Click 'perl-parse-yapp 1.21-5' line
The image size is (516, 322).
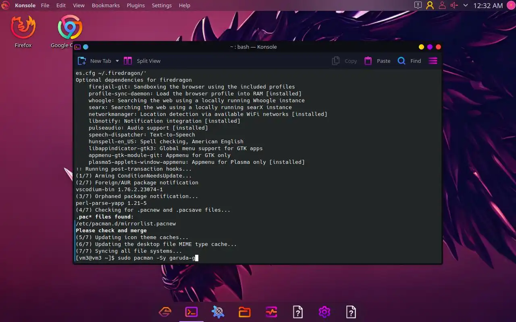(x=111, y=203)
